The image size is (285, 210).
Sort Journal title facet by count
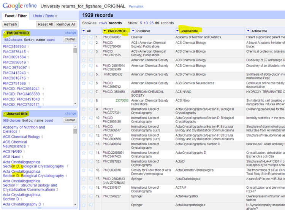coord(49,121)
